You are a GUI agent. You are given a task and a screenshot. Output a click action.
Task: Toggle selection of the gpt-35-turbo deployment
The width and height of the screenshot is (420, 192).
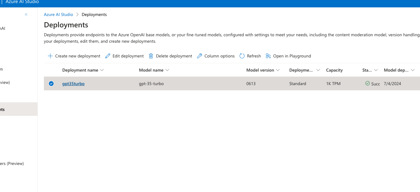pyautogui.click(x=51, y=83)
